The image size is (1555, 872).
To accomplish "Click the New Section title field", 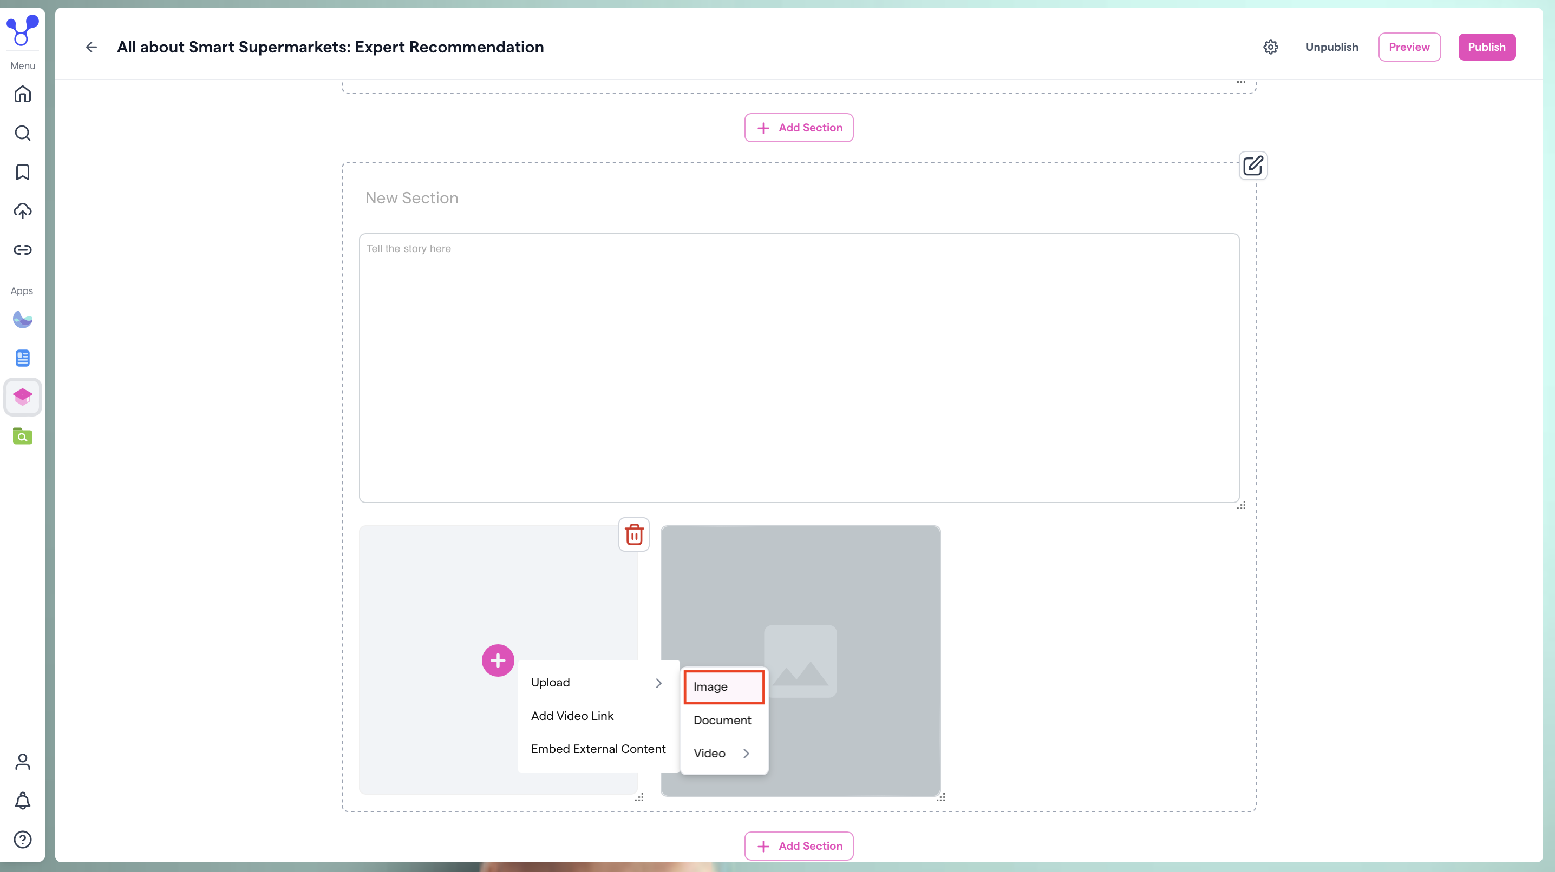I will point(799,199).
